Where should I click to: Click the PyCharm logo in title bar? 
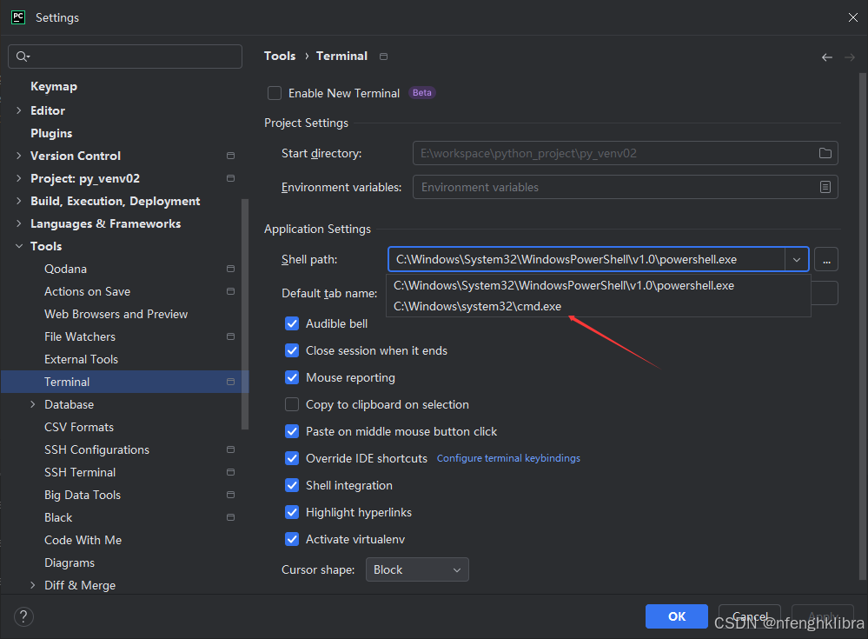18,17
